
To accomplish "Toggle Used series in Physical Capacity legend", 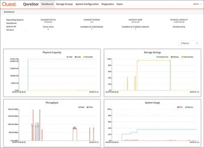I will click(78, 57).
